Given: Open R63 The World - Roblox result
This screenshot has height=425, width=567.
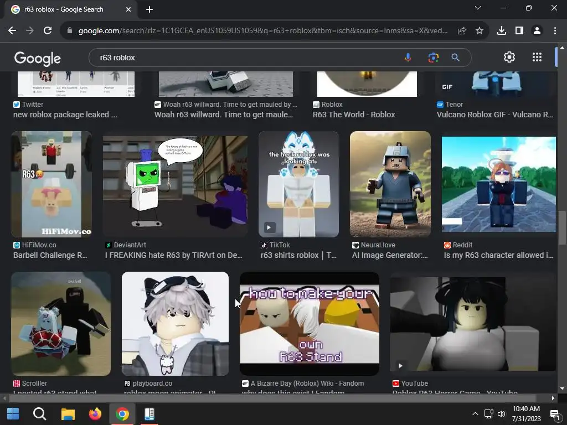Looking at the screenshot, I should click(x=354, y=115).
